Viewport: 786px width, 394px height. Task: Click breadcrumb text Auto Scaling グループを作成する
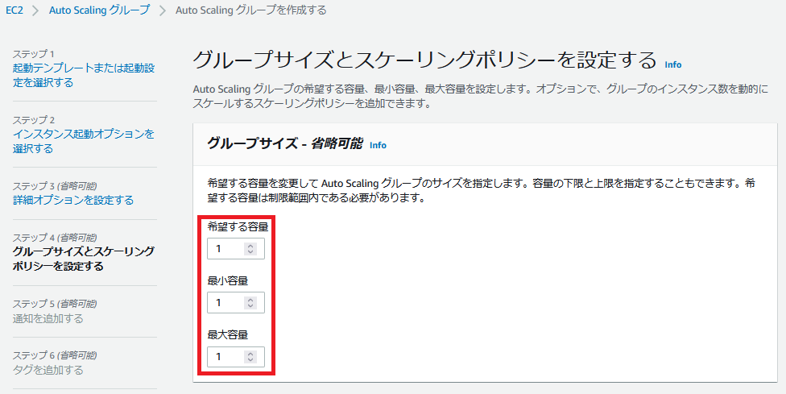point(251,10)
